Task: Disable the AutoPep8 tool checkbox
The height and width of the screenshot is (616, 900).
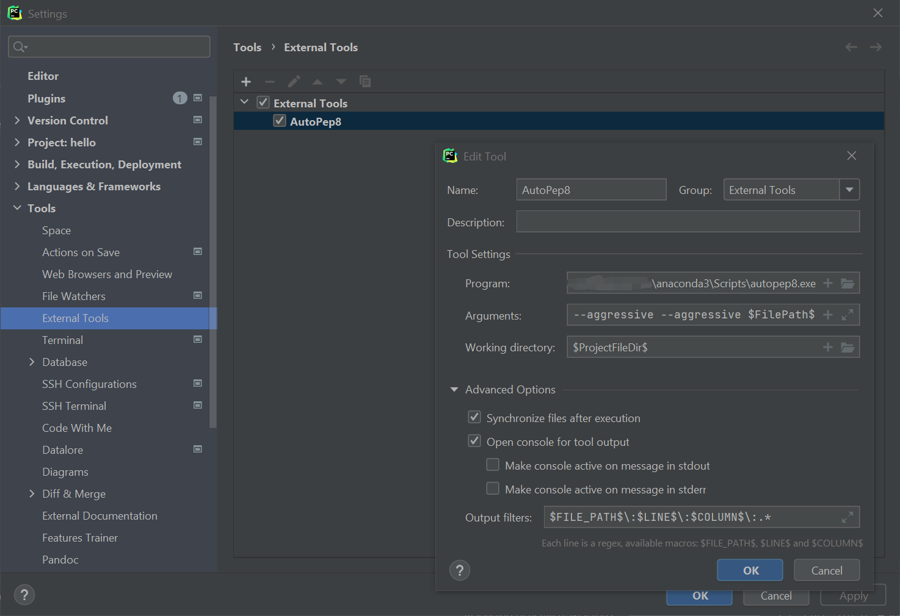Action: pyautogui.click(x=280, y=121)
